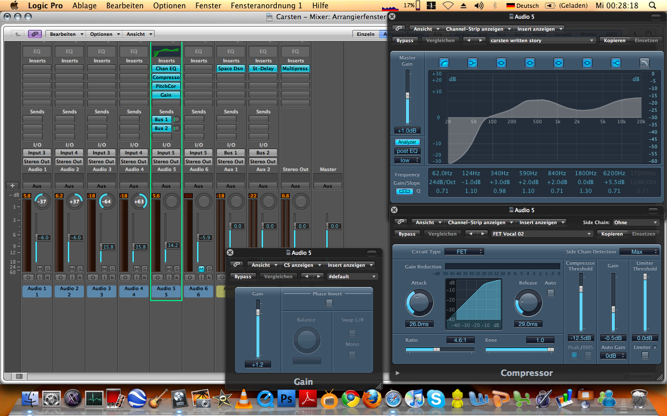Open Firefox from the Dock
667x416 pixels.
tap(372, 399)
